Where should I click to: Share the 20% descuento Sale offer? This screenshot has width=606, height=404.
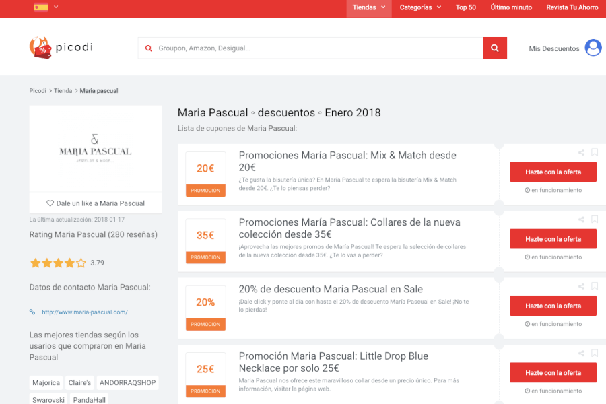(581, 286)
